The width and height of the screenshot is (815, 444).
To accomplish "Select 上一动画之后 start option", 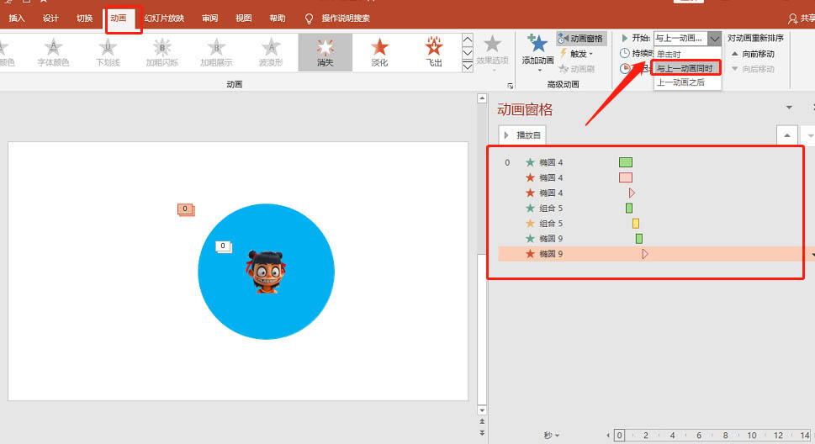I will [687, 82].
